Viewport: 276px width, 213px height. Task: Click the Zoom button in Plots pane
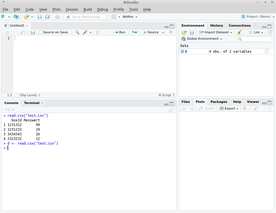pos(206,108)
